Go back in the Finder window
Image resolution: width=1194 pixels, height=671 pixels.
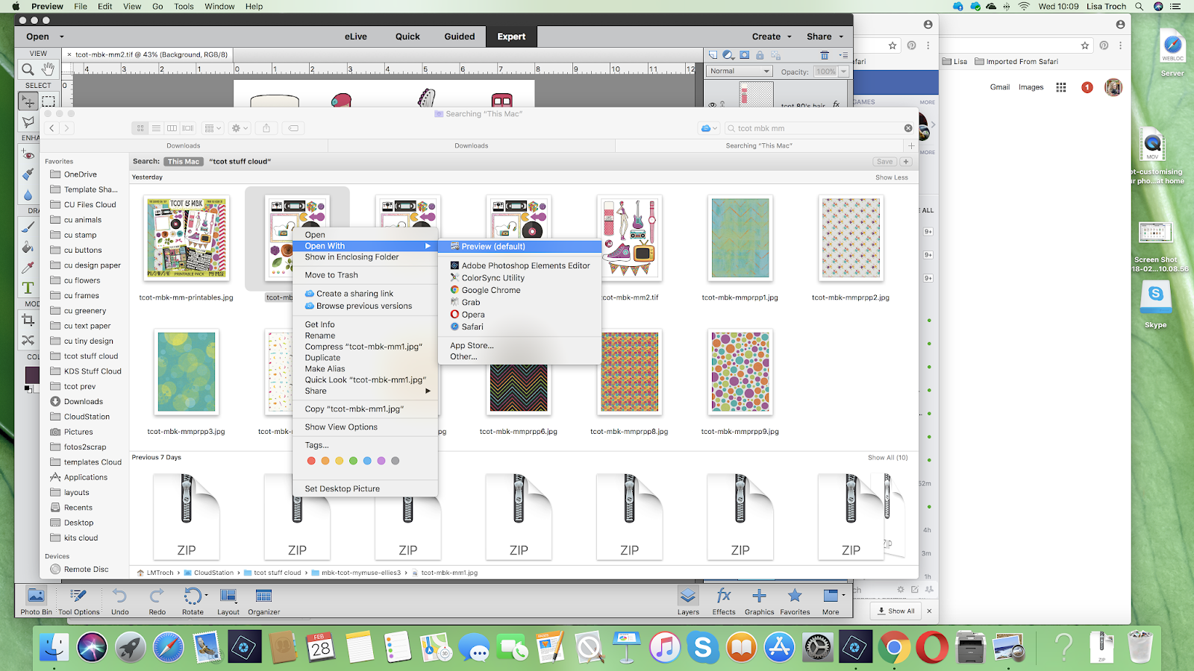click(x=51, y=128)
